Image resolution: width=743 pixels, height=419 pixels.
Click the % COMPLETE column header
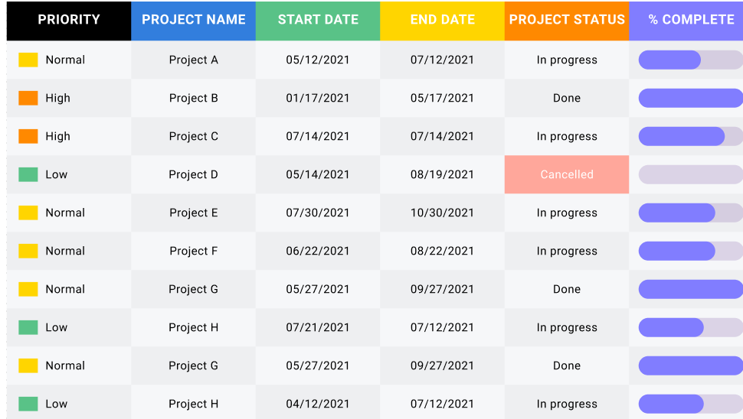coord(686,21)
